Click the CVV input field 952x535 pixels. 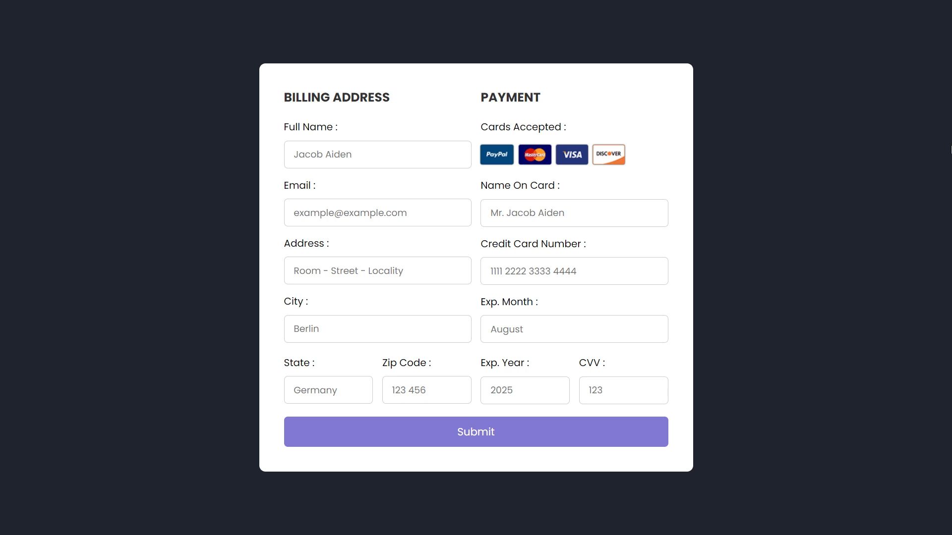click(623, 389)
